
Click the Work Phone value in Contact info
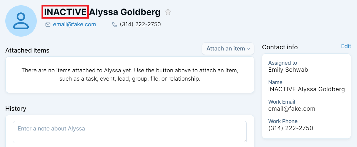pyautogui.click(x=291, y=128)
